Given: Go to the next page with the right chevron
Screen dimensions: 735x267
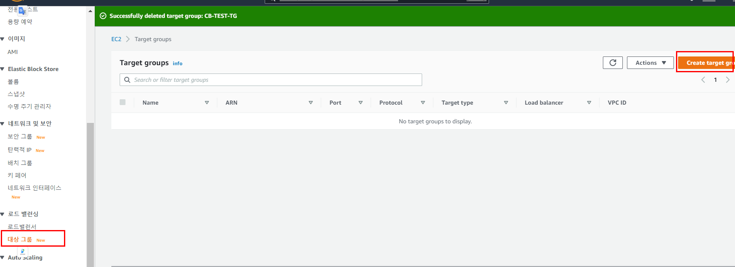Looking at the screenshot, I should (728, 80).
